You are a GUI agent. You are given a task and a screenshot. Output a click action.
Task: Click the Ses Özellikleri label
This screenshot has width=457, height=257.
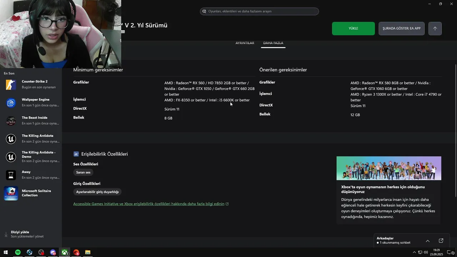pos(86,164)
